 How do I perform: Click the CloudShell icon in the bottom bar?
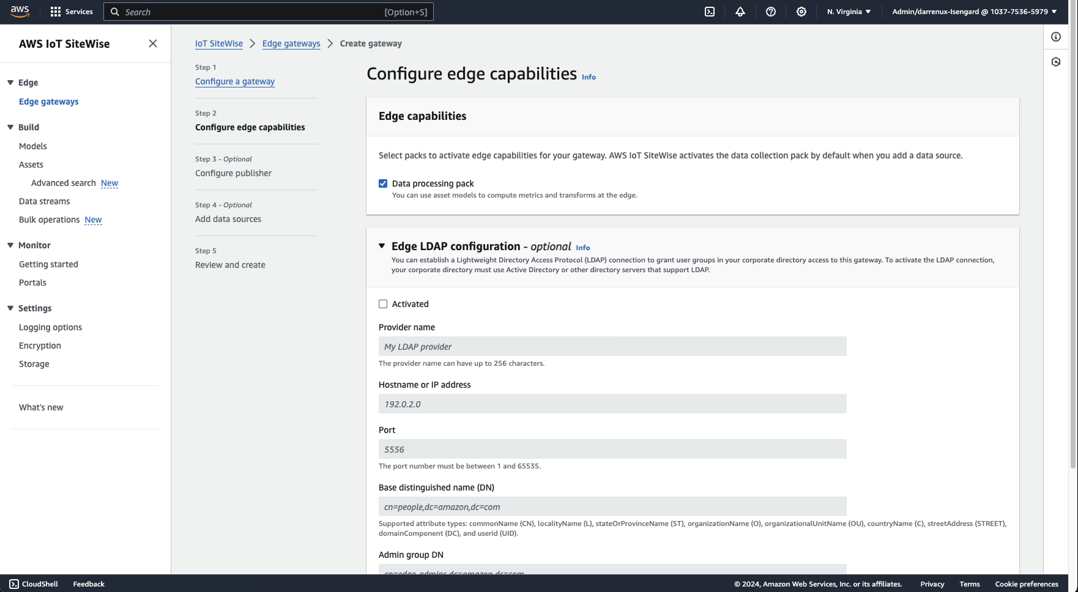[x=13, y=584]
